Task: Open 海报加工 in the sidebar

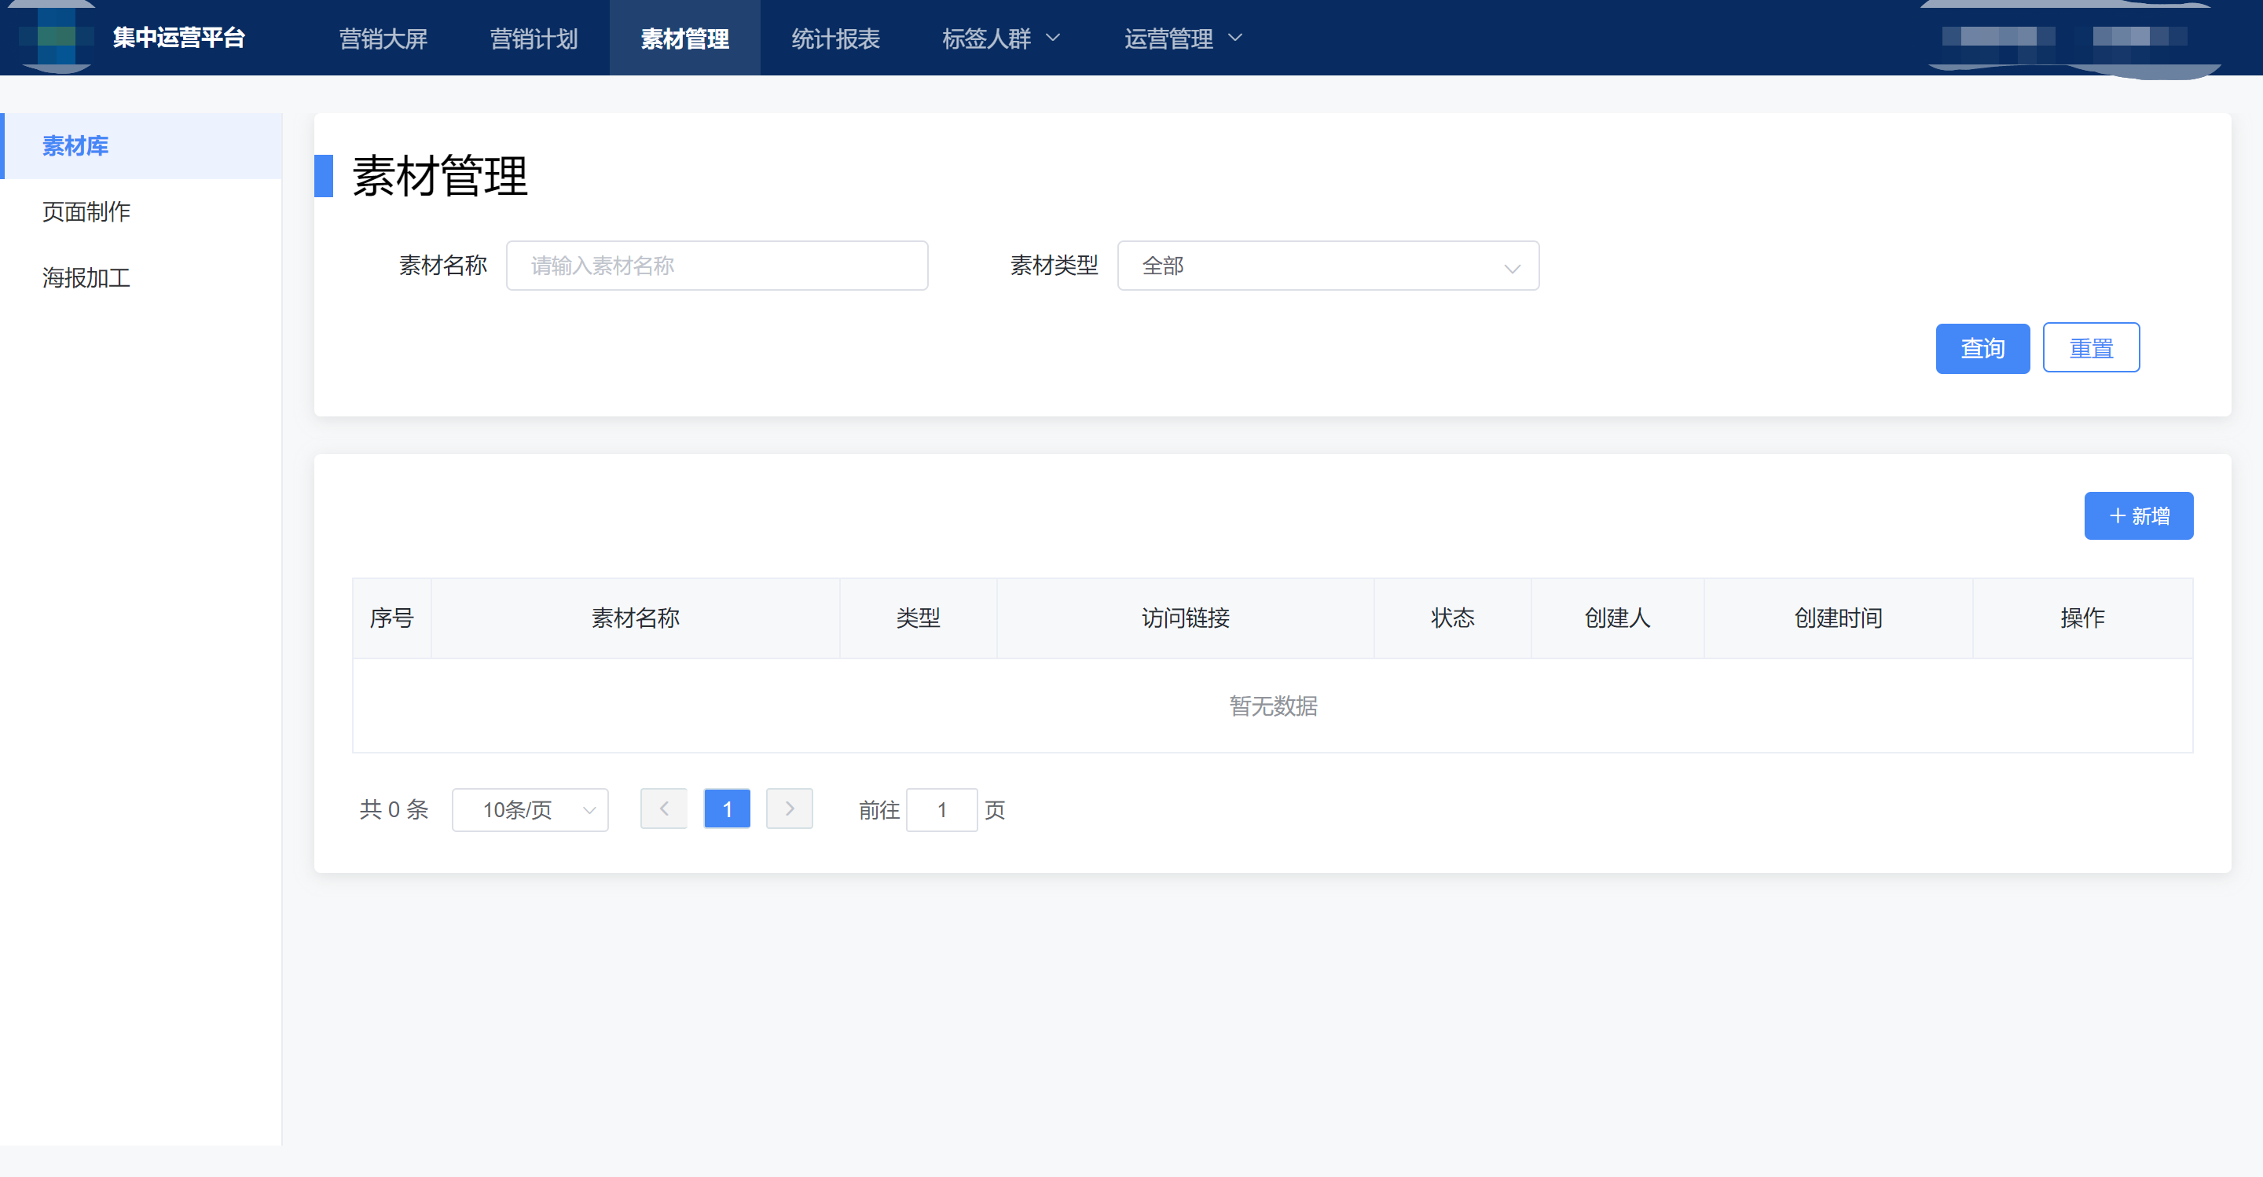Action: (141, 278)
